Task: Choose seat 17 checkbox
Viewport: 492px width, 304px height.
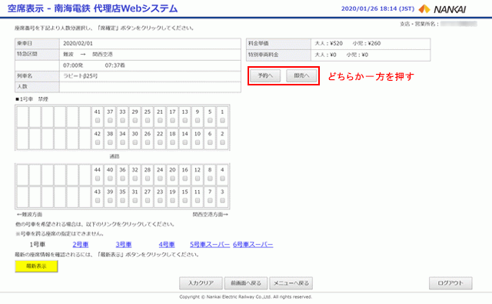Action: click(172, 121)
